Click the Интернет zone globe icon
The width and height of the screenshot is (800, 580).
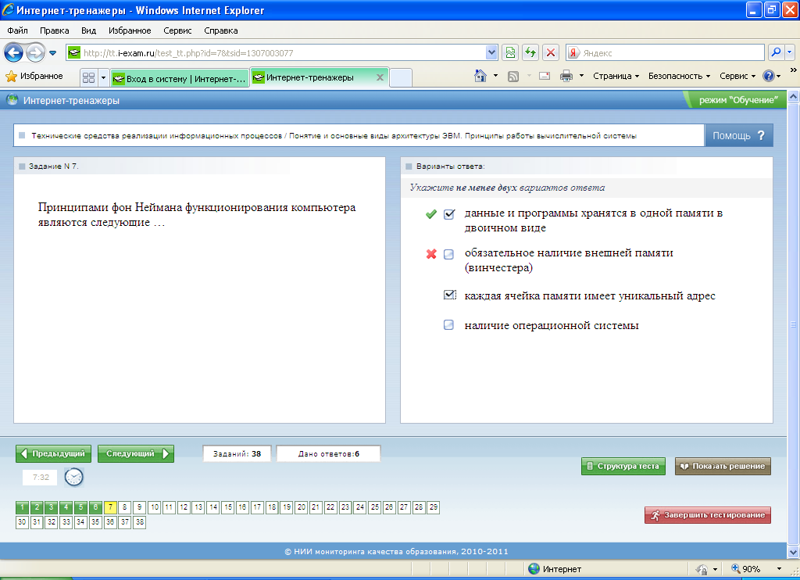click(x=534, y=569)
